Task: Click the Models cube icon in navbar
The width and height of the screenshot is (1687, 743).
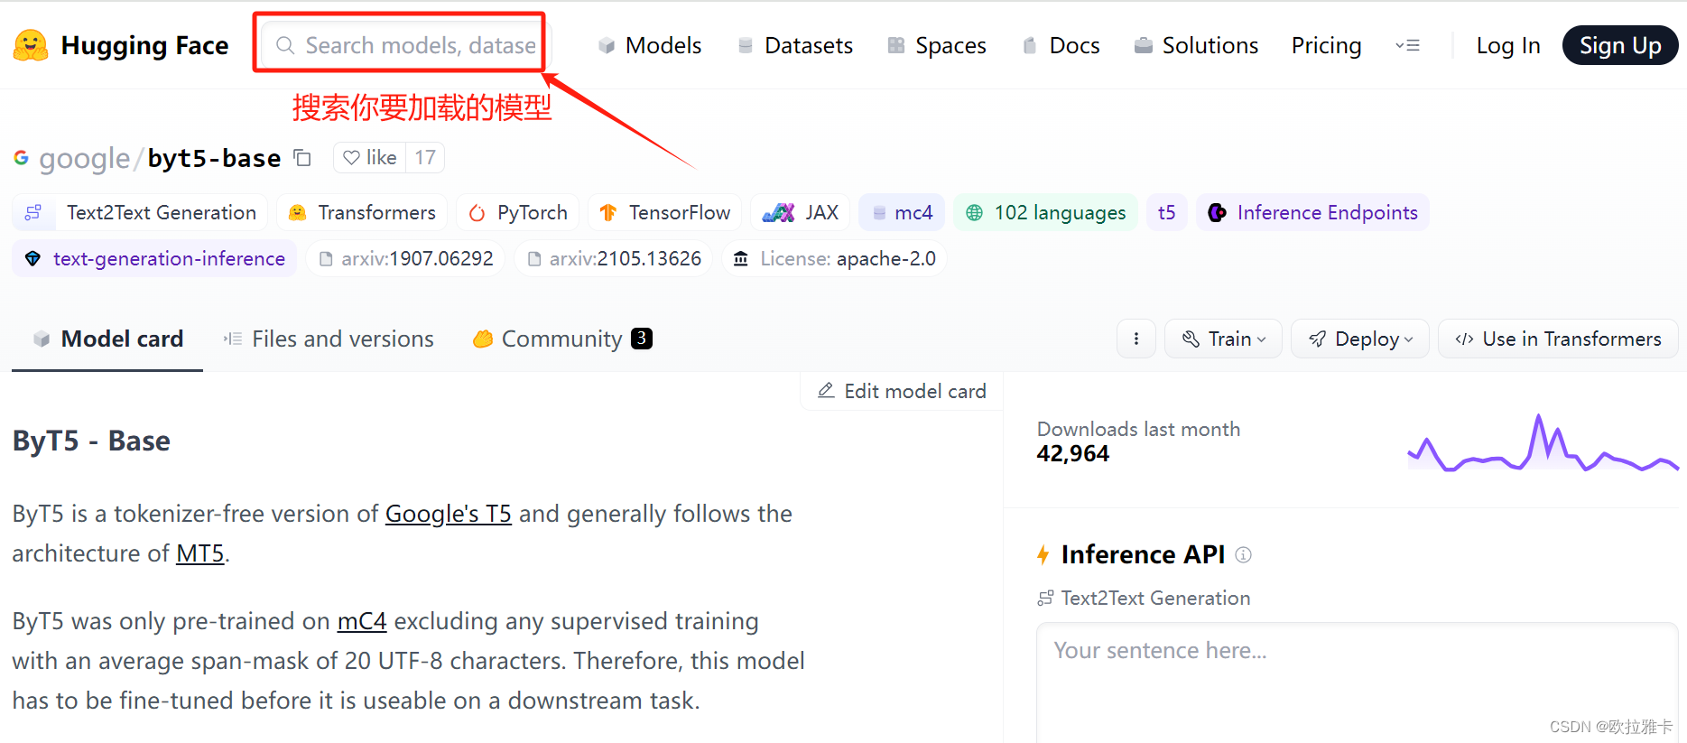Action: click(x=607, y=45)
